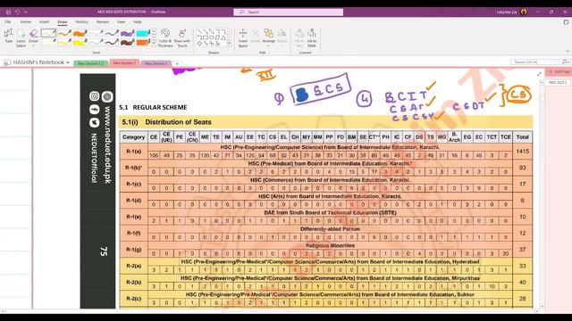Click the total value '1415' cell
The height and width of the screenshot is (321, 572).
(x=522, y=151)
